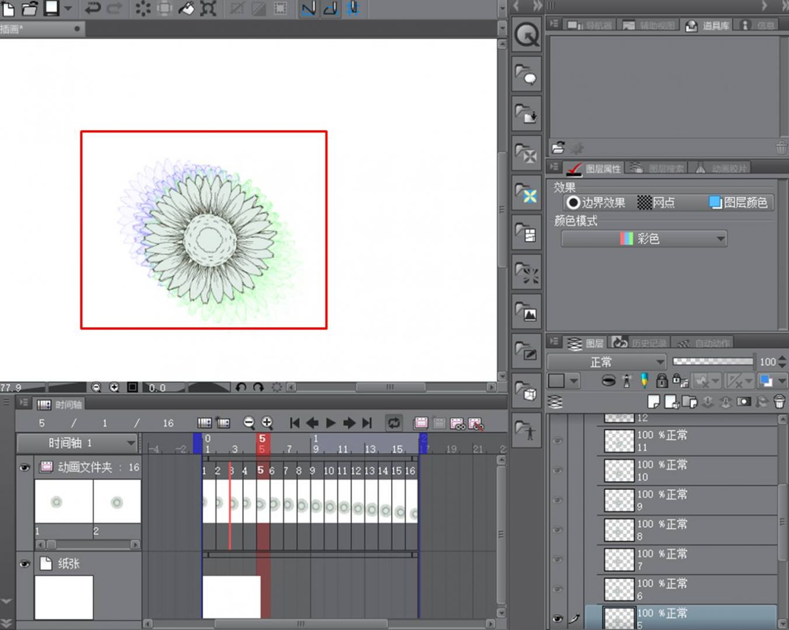Open the palette color dropdown in layer panel
This screenshot has width=789, height=630.
point(563,381)
